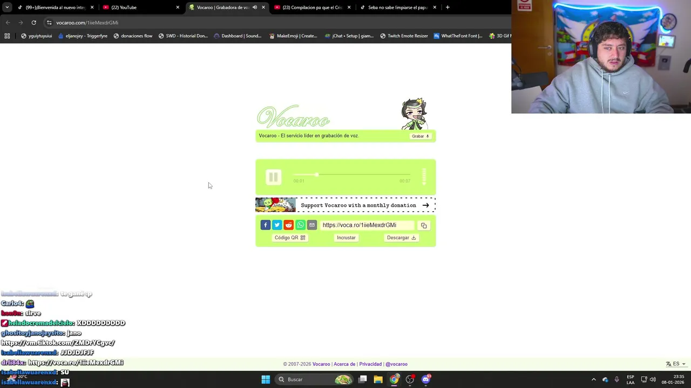Open Discord from the taskbar

pyautogui.click(x=425, y=379)
